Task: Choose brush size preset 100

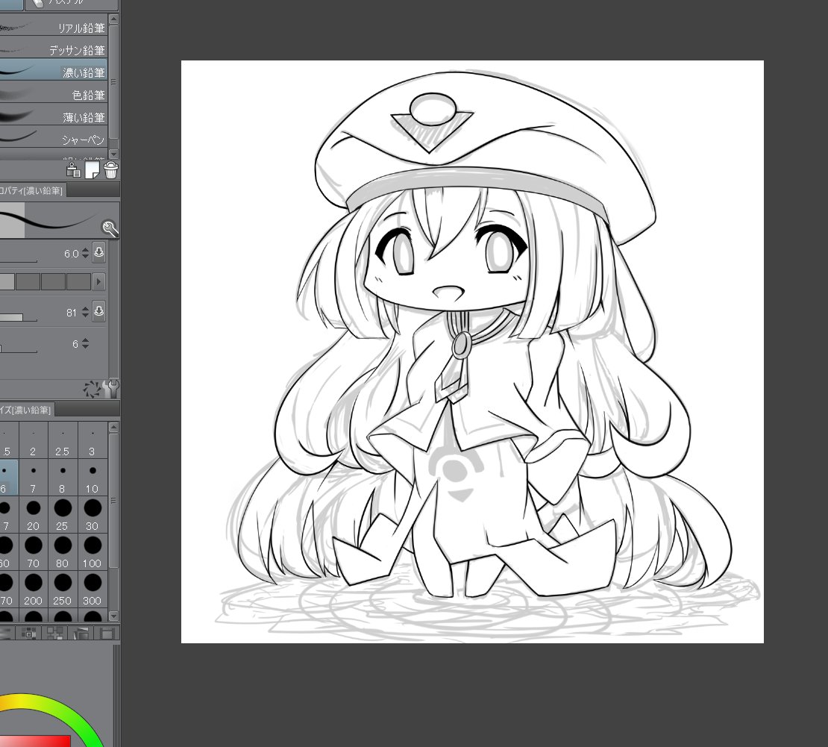Action: pyautogui.click(x=92, y=552)
